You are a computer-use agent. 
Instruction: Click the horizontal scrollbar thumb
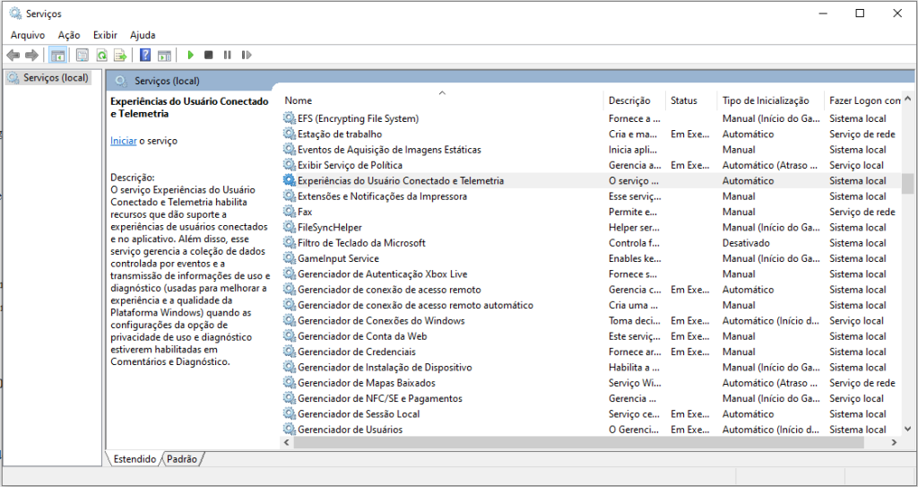(578, 442)
